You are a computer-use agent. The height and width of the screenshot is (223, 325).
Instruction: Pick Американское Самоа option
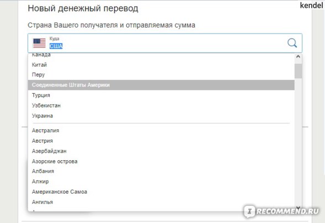pyautogui.click(x=161, y=192)
